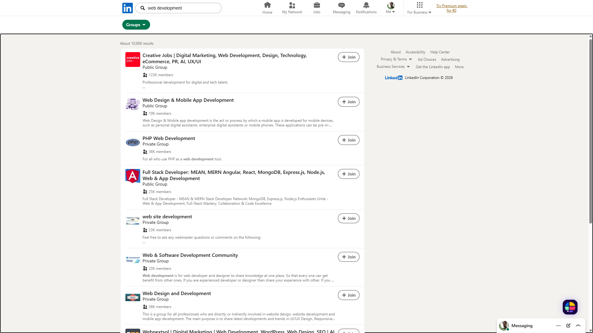Click the Accessibility footer link
The image size is (593, 333).
[x=415, y=52]
